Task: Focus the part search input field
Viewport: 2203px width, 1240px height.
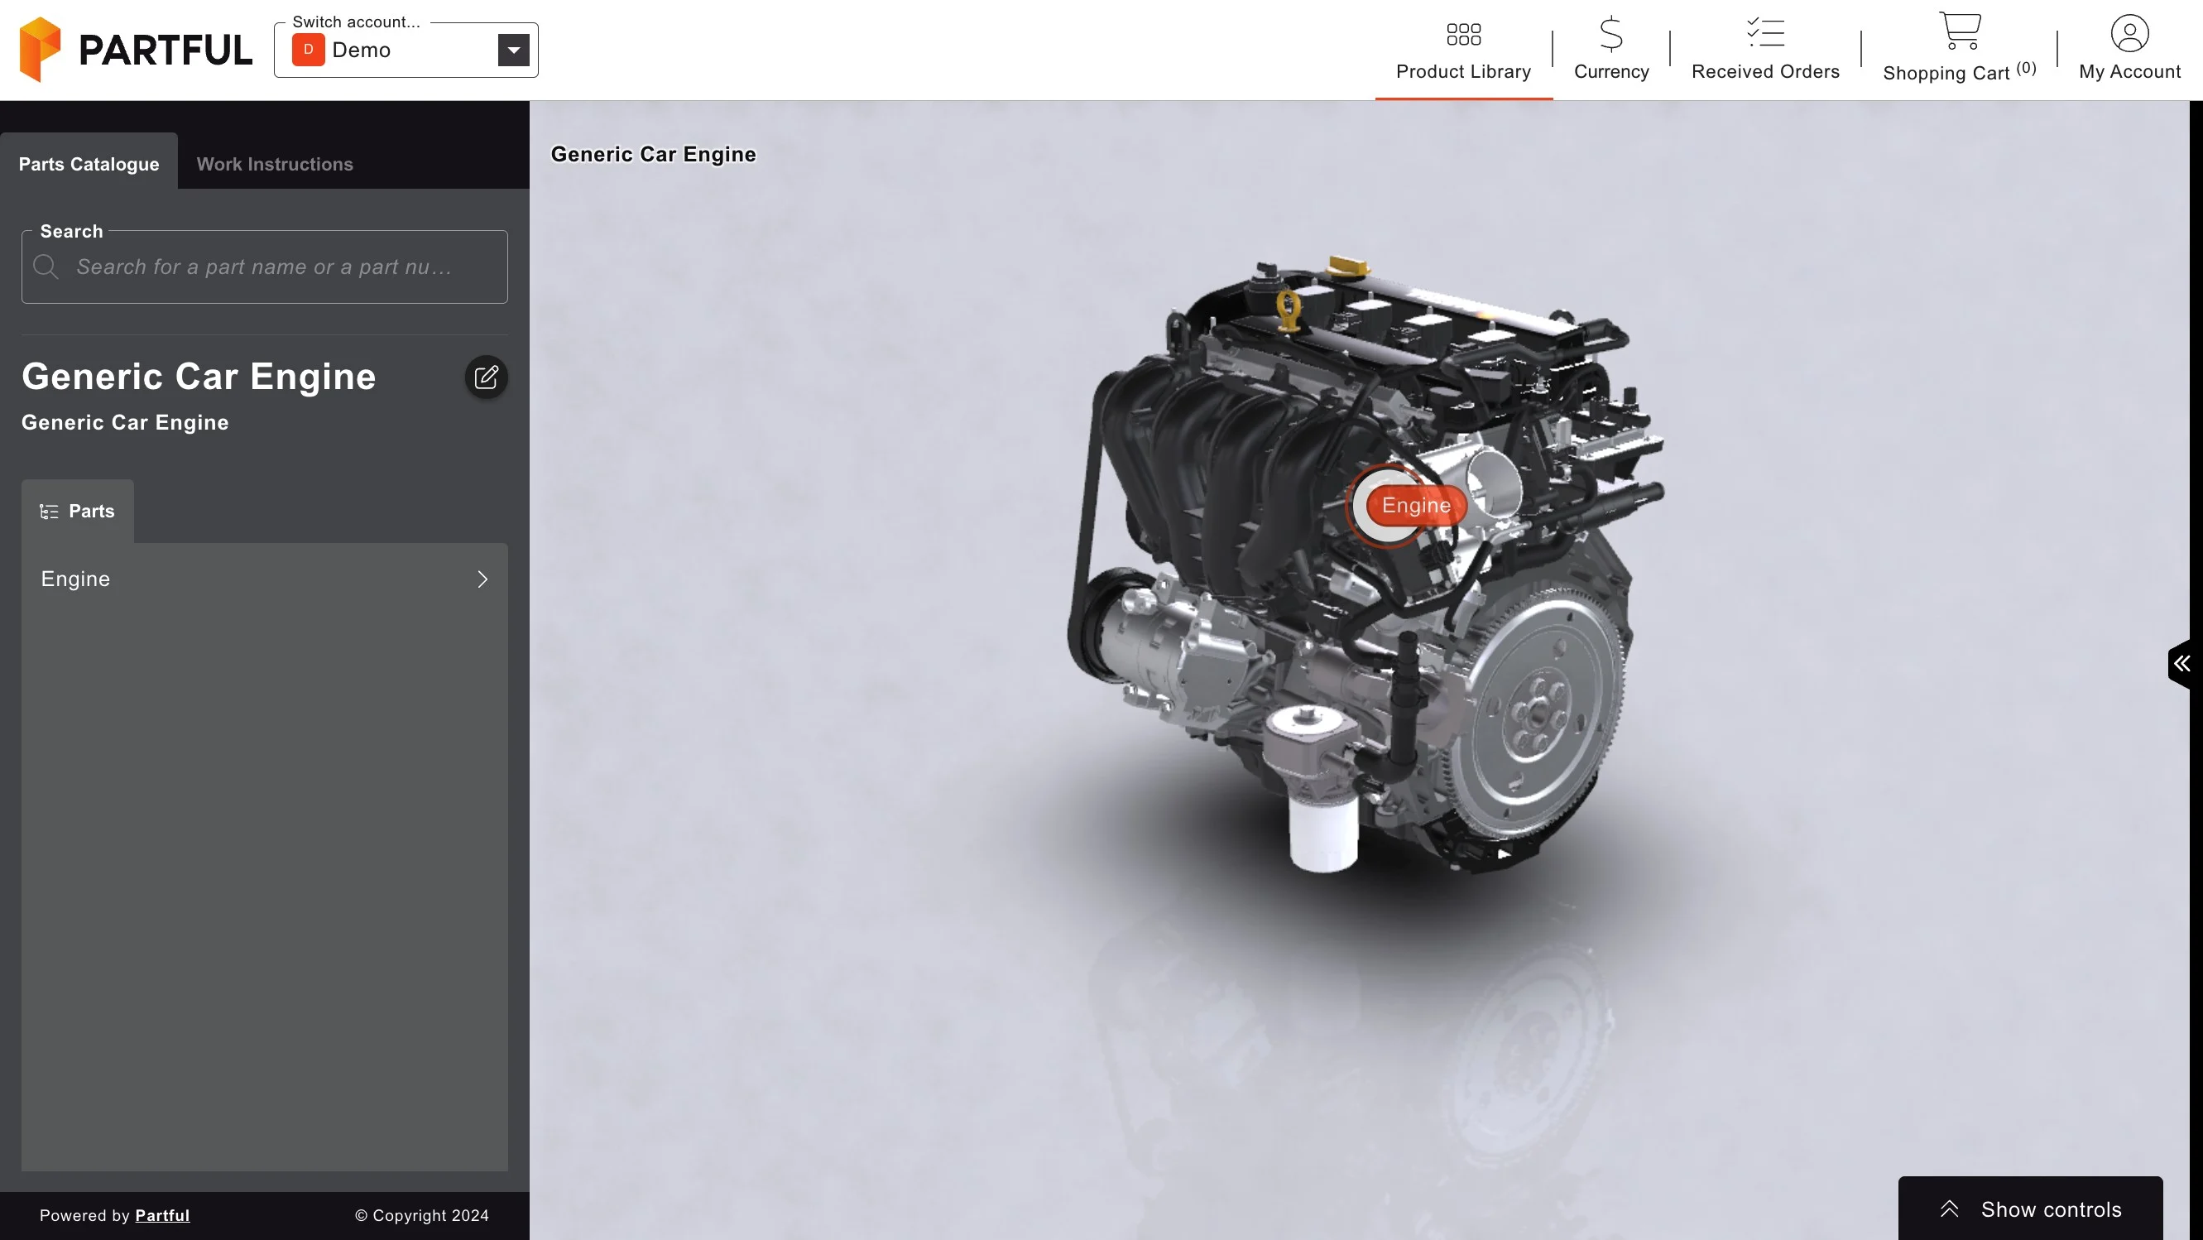Action: pyautogui.click(x=264, y=267)
